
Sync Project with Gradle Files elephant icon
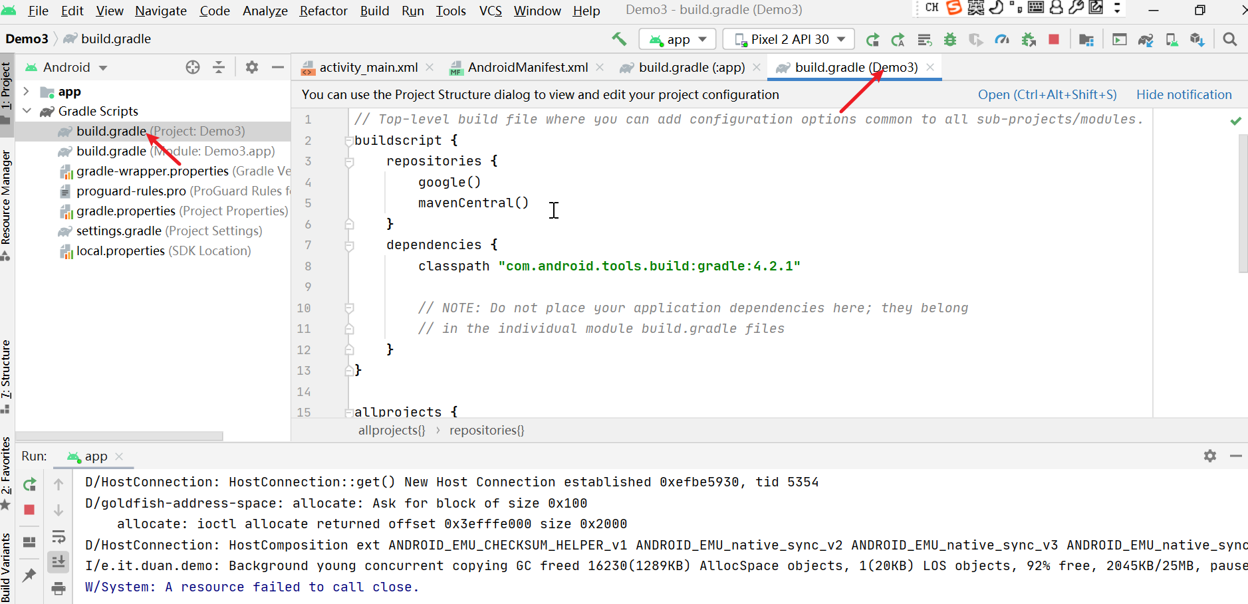[1146, 40]
